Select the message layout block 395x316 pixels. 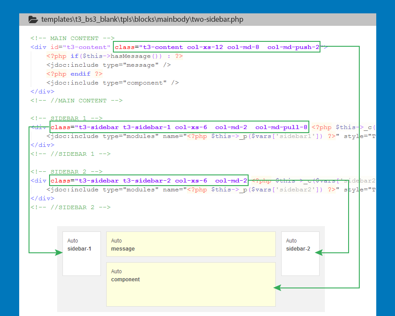click(x=191, y=244)
